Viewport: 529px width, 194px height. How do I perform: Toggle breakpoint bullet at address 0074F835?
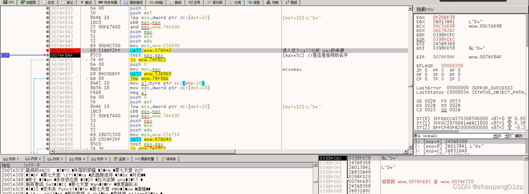point(48,8)
